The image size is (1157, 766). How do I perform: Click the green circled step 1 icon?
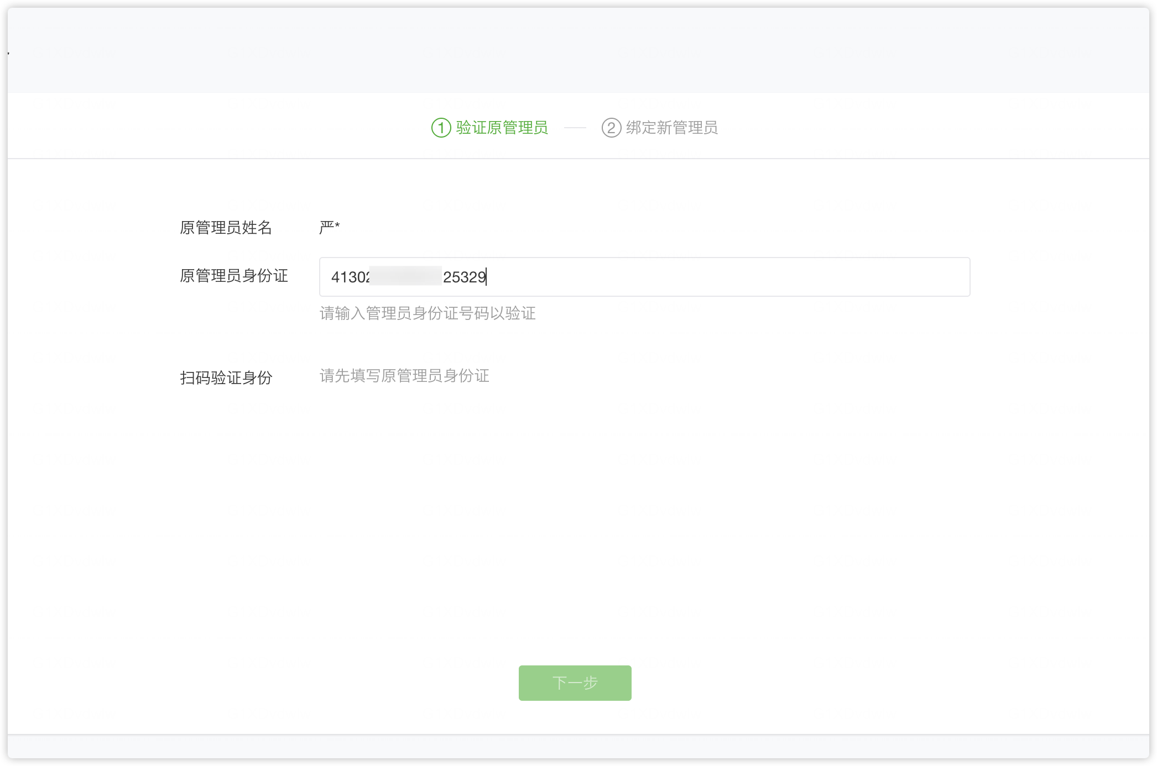[441, 128]
